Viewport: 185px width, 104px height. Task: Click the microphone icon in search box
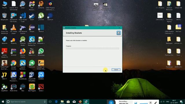click(x=45, y=101)
